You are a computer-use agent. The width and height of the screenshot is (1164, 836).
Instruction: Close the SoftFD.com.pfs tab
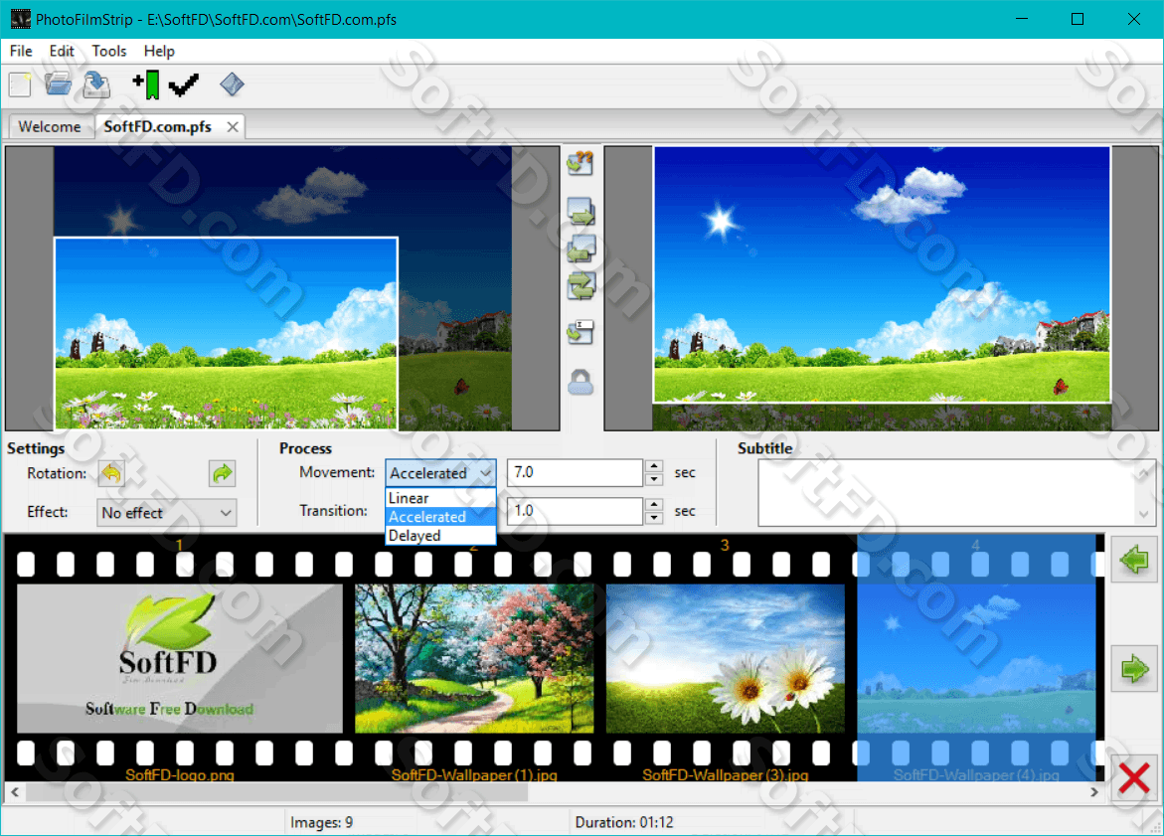(x=233, y=127)
